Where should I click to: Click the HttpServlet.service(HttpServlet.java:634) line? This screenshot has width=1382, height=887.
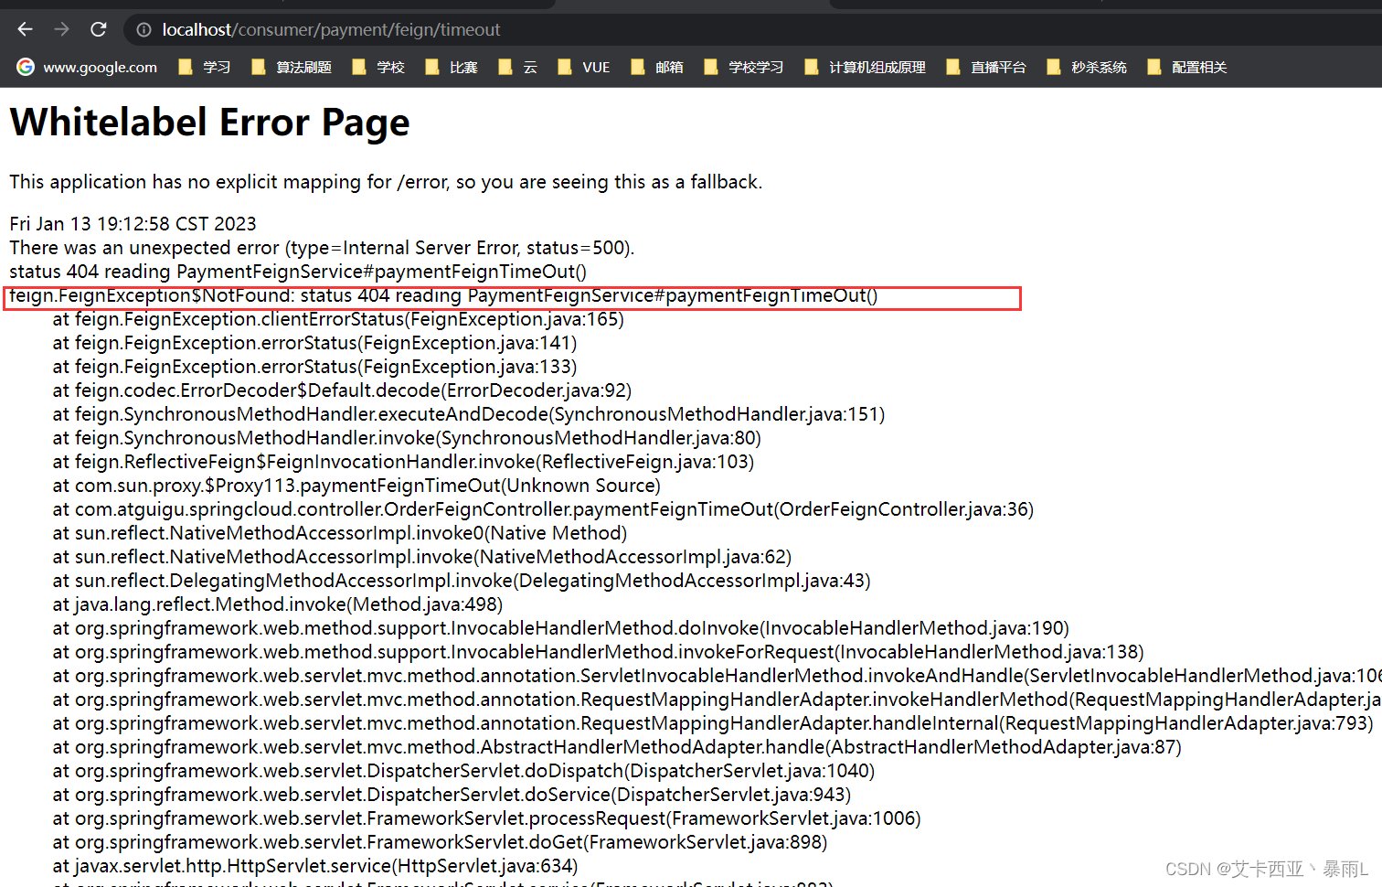point(315,866)
